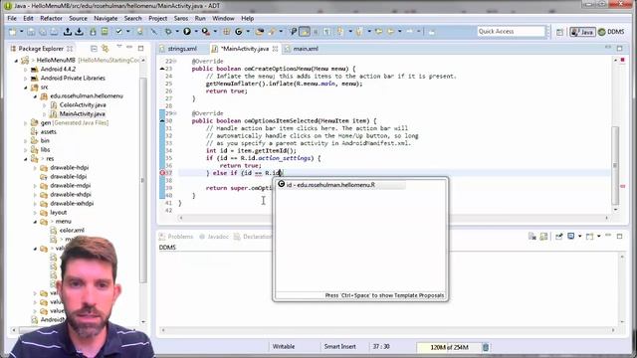This screenshot has height=358, width=637.
Task: Click the breakpoint marker on line 37
Action: point(162,173)
